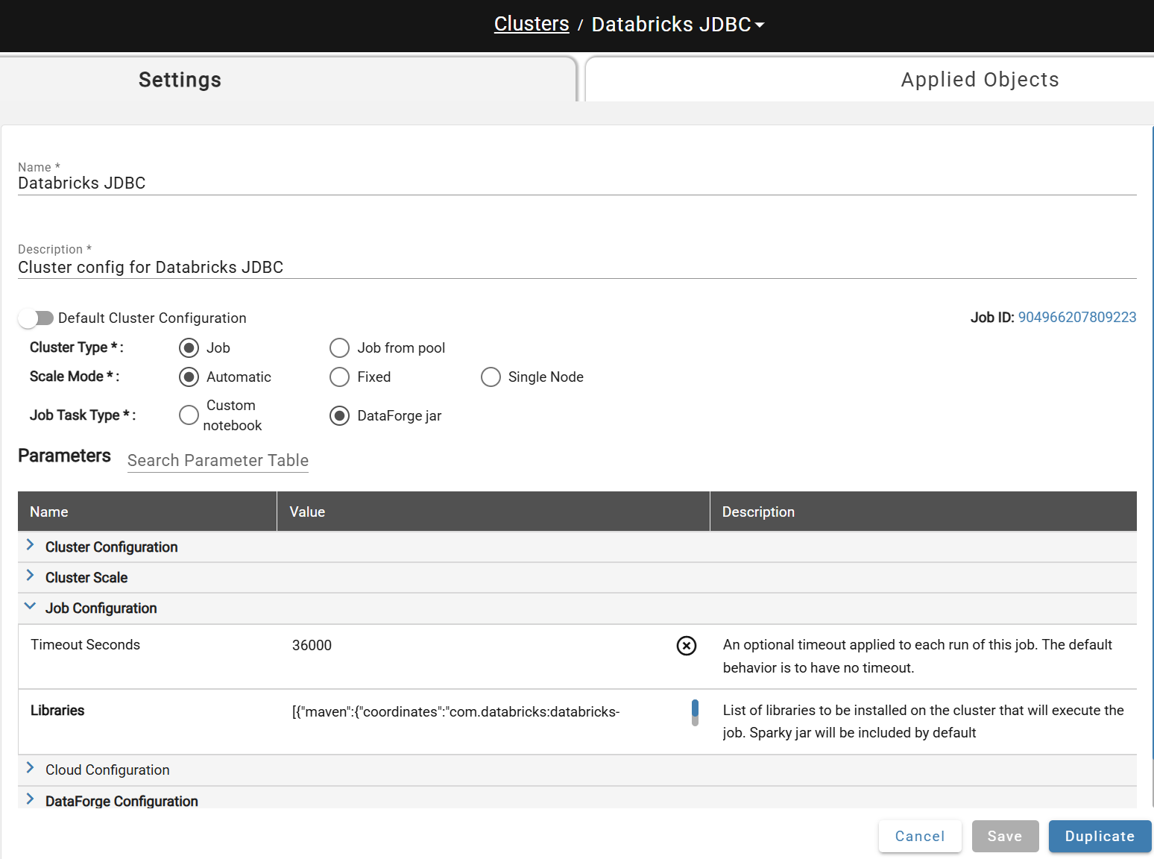
Task: Select DataForge jar job task type
Action: pyautogui.click(x=339, y=416)
